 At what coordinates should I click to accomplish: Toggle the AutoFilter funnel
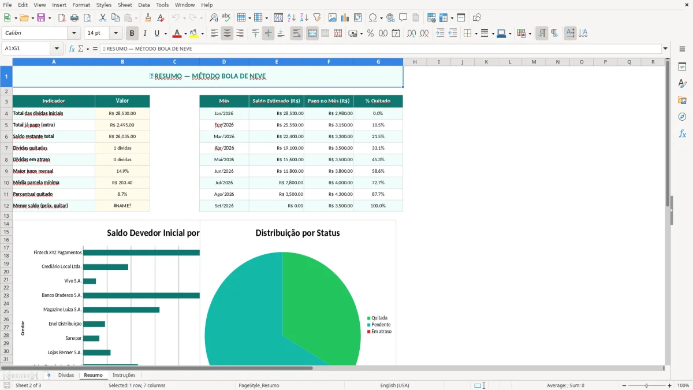click(x=316, y=18)
